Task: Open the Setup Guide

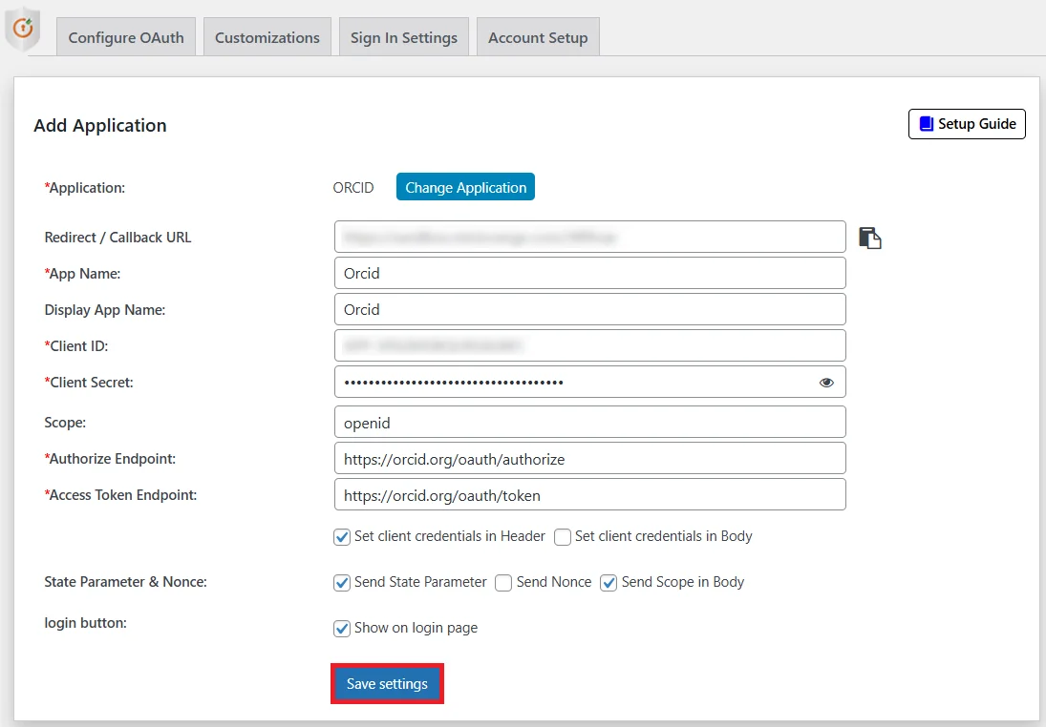Action: tap(967, 123)
